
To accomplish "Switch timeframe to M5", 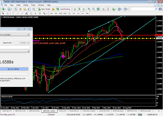I will click(56, 13).
